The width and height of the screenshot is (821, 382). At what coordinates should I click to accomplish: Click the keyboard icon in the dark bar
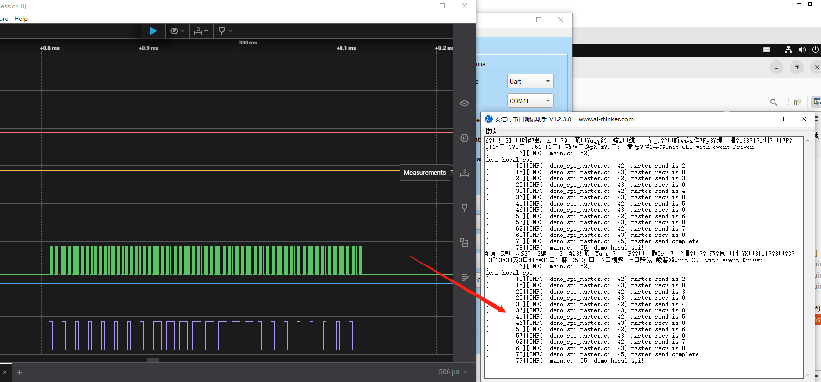click(x=767, y=50)
